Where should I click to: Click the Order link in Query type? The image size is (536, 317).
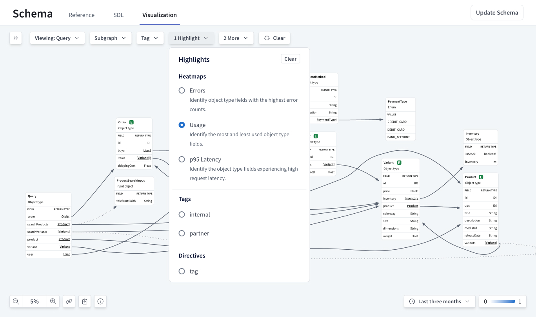(65, 216)
